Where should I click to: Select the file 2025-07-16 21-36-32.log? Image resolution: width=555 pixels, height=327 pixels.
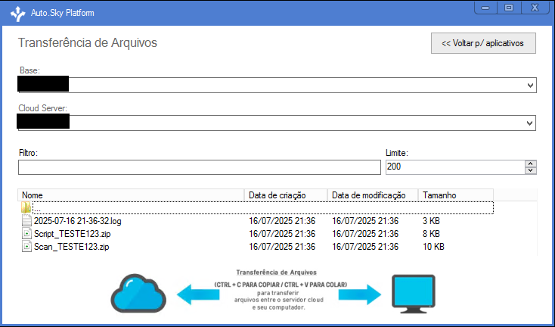78,221
